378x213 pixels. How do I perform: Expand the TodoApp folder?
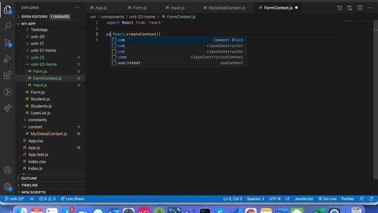pos(39,30)
